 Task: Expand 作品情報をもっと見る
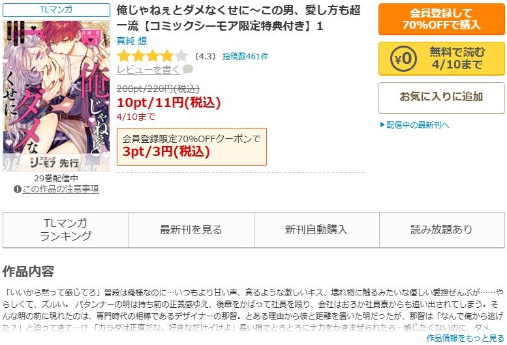[x=465, y=338]
